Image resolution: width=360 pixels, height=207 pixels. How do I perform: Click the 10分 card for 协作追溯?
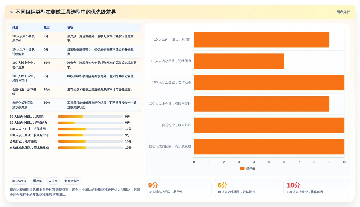317,188
